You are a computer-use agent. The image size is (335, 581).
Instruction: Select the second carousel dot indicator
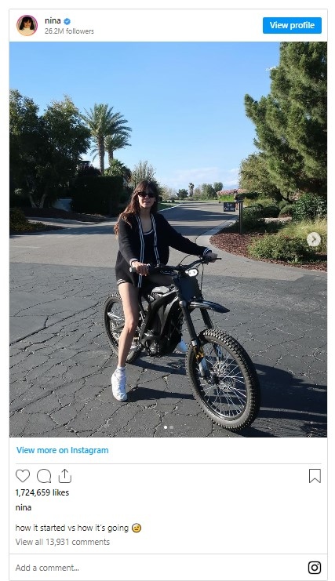coord(171,427)
